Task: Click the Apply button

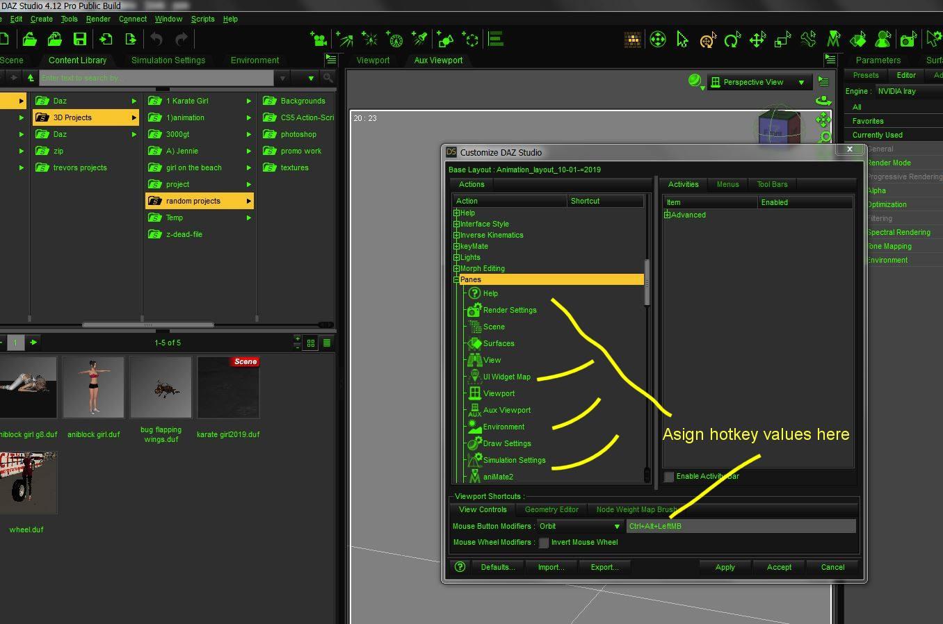Action: 725,567
